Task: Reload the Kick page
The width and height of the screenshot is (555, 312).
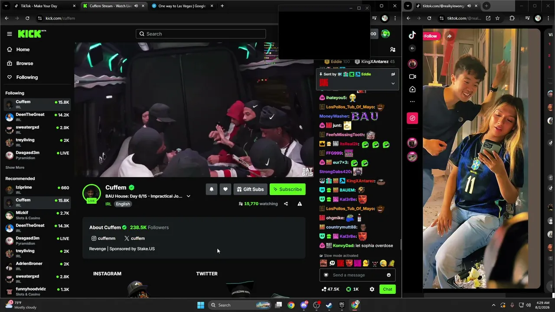Action: [27, 18]
